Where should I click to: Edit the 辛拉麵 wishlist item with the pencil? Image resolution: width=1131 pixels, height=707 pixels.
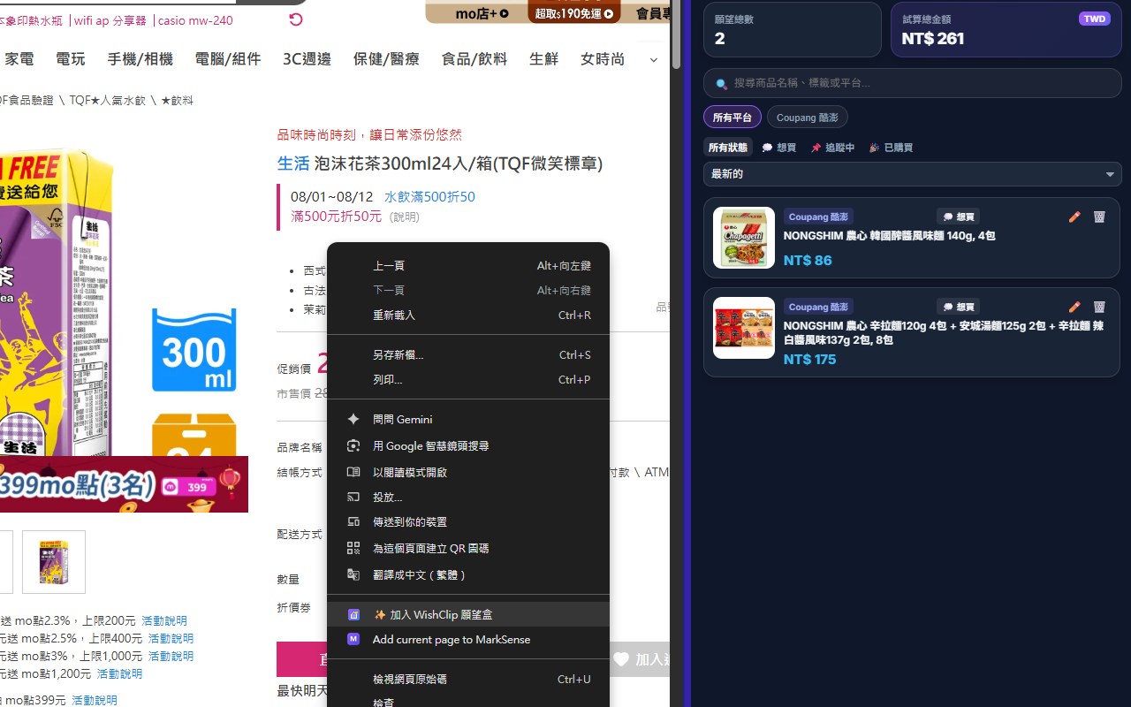pyautogui.click(x=1074, y=307)
